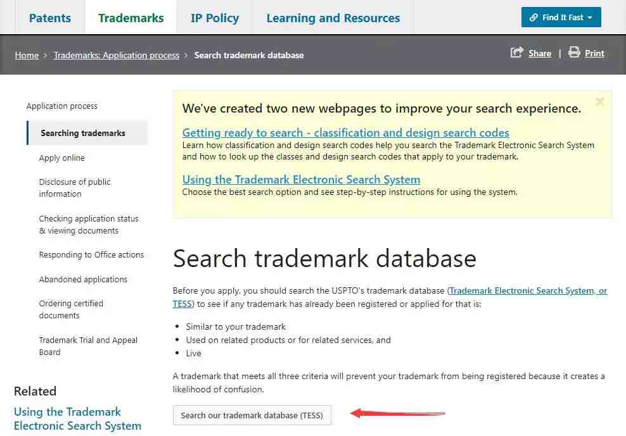This screenshot has height=436, width=626.
Task: Open Ordering certified documents
Action: (x=71, y=309)
